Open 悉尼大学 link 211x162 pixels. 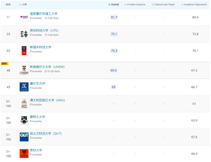pyautogui.click(x=36, y=150)
